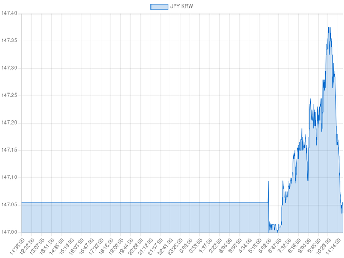344x258 pixels.
Task: Click the 0:53:00 time axis label
Action: click(x=195, y=246)
